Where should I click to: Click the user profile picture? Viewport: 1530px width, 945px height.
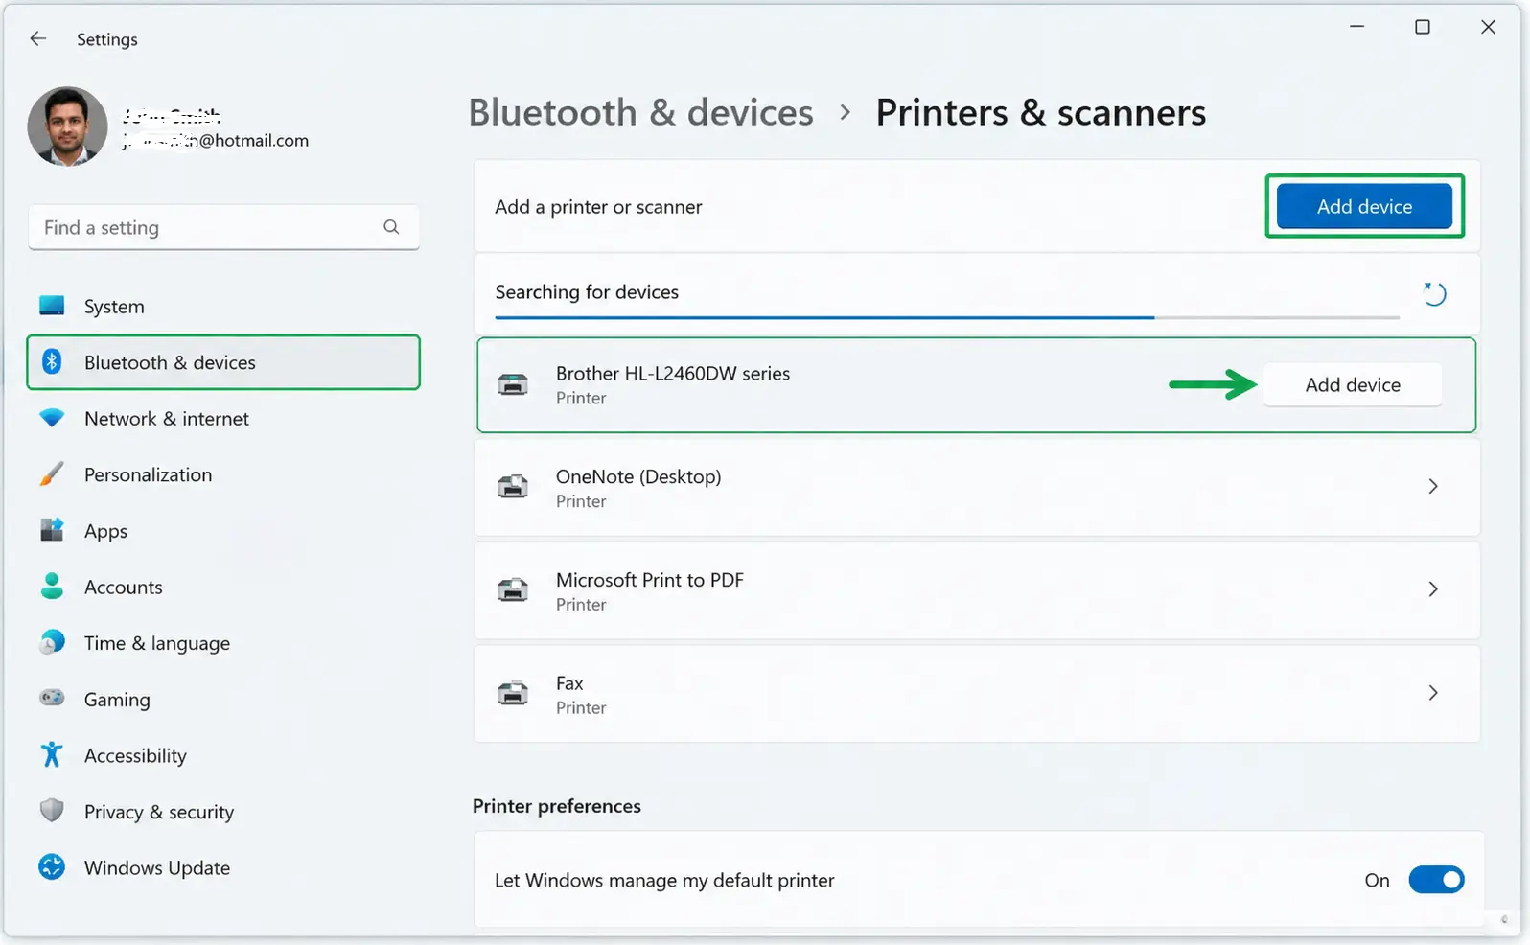pos(67,126)
